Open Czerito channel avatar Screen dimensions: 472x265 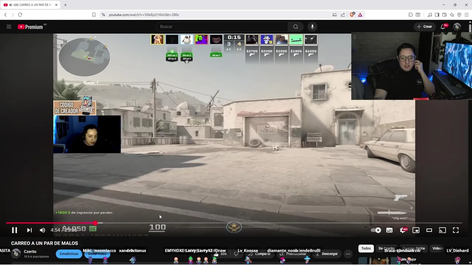[x=16, y=253]
